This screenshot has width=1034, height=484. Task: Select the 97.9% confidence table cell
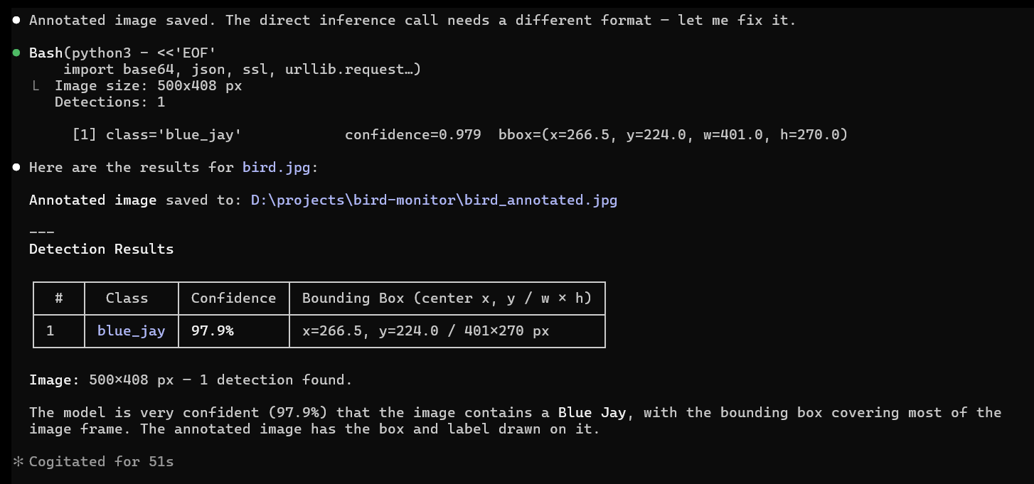click(212, 331)
